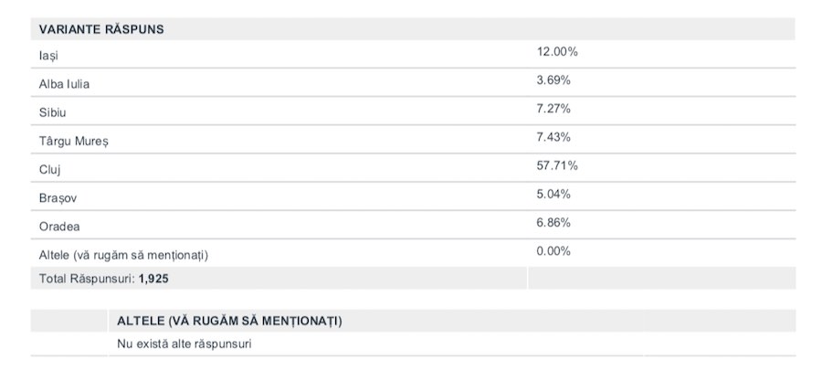Click the Total Răspunsuri 1,925 summary
Viewport: 822px width, 381px height.
click(104, 279)
